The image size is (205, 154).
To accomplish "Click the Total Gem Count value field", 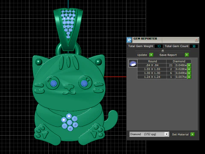I will (x=194, y=46).
